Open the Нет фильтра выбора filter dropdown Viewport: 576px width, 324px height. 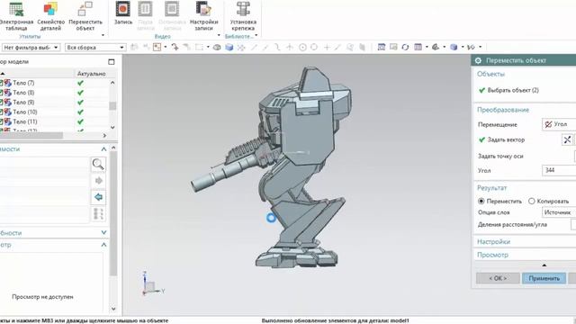pyautogui.click(x=31, y=48)
